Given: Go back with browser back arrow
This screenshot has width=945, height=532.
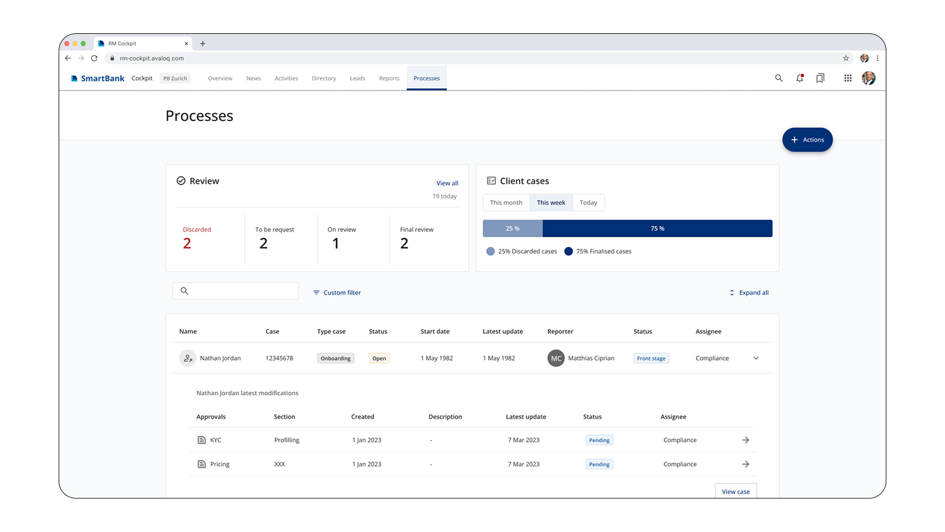Looking at the screenshot, I should 68,58.
